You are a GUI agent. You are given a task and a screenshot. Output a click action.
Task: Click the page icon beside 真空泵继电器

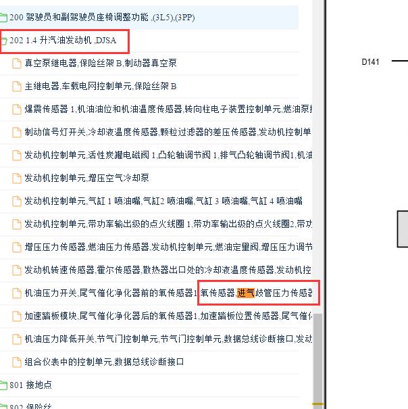click(17, 64)
